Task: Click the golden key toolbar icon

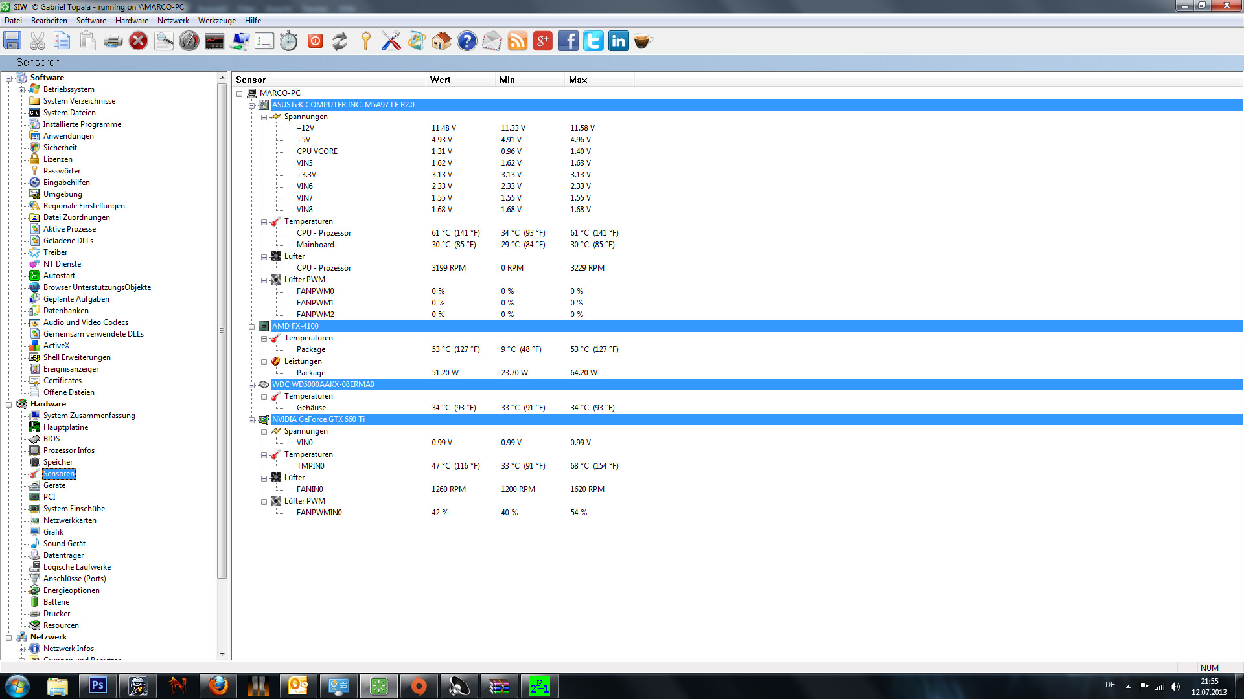Action: click(x=365, y=41)
